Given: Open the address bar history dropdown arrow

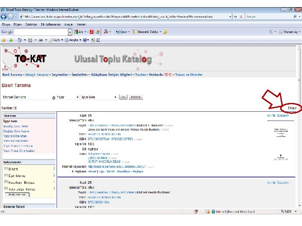Looking at the screenshot, I should (x=230, y=17).
